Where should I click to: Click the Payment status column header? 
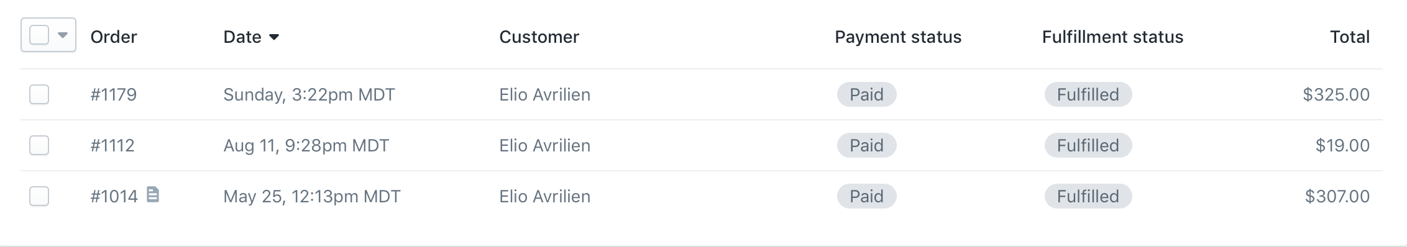(898, 37)
